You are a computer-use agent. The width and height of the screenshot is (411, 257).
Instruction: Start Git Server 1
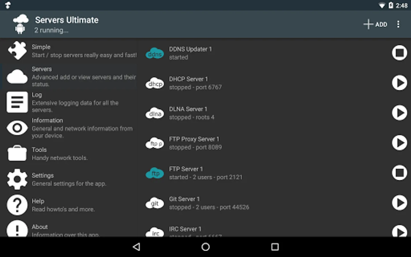tap(399, 202)
